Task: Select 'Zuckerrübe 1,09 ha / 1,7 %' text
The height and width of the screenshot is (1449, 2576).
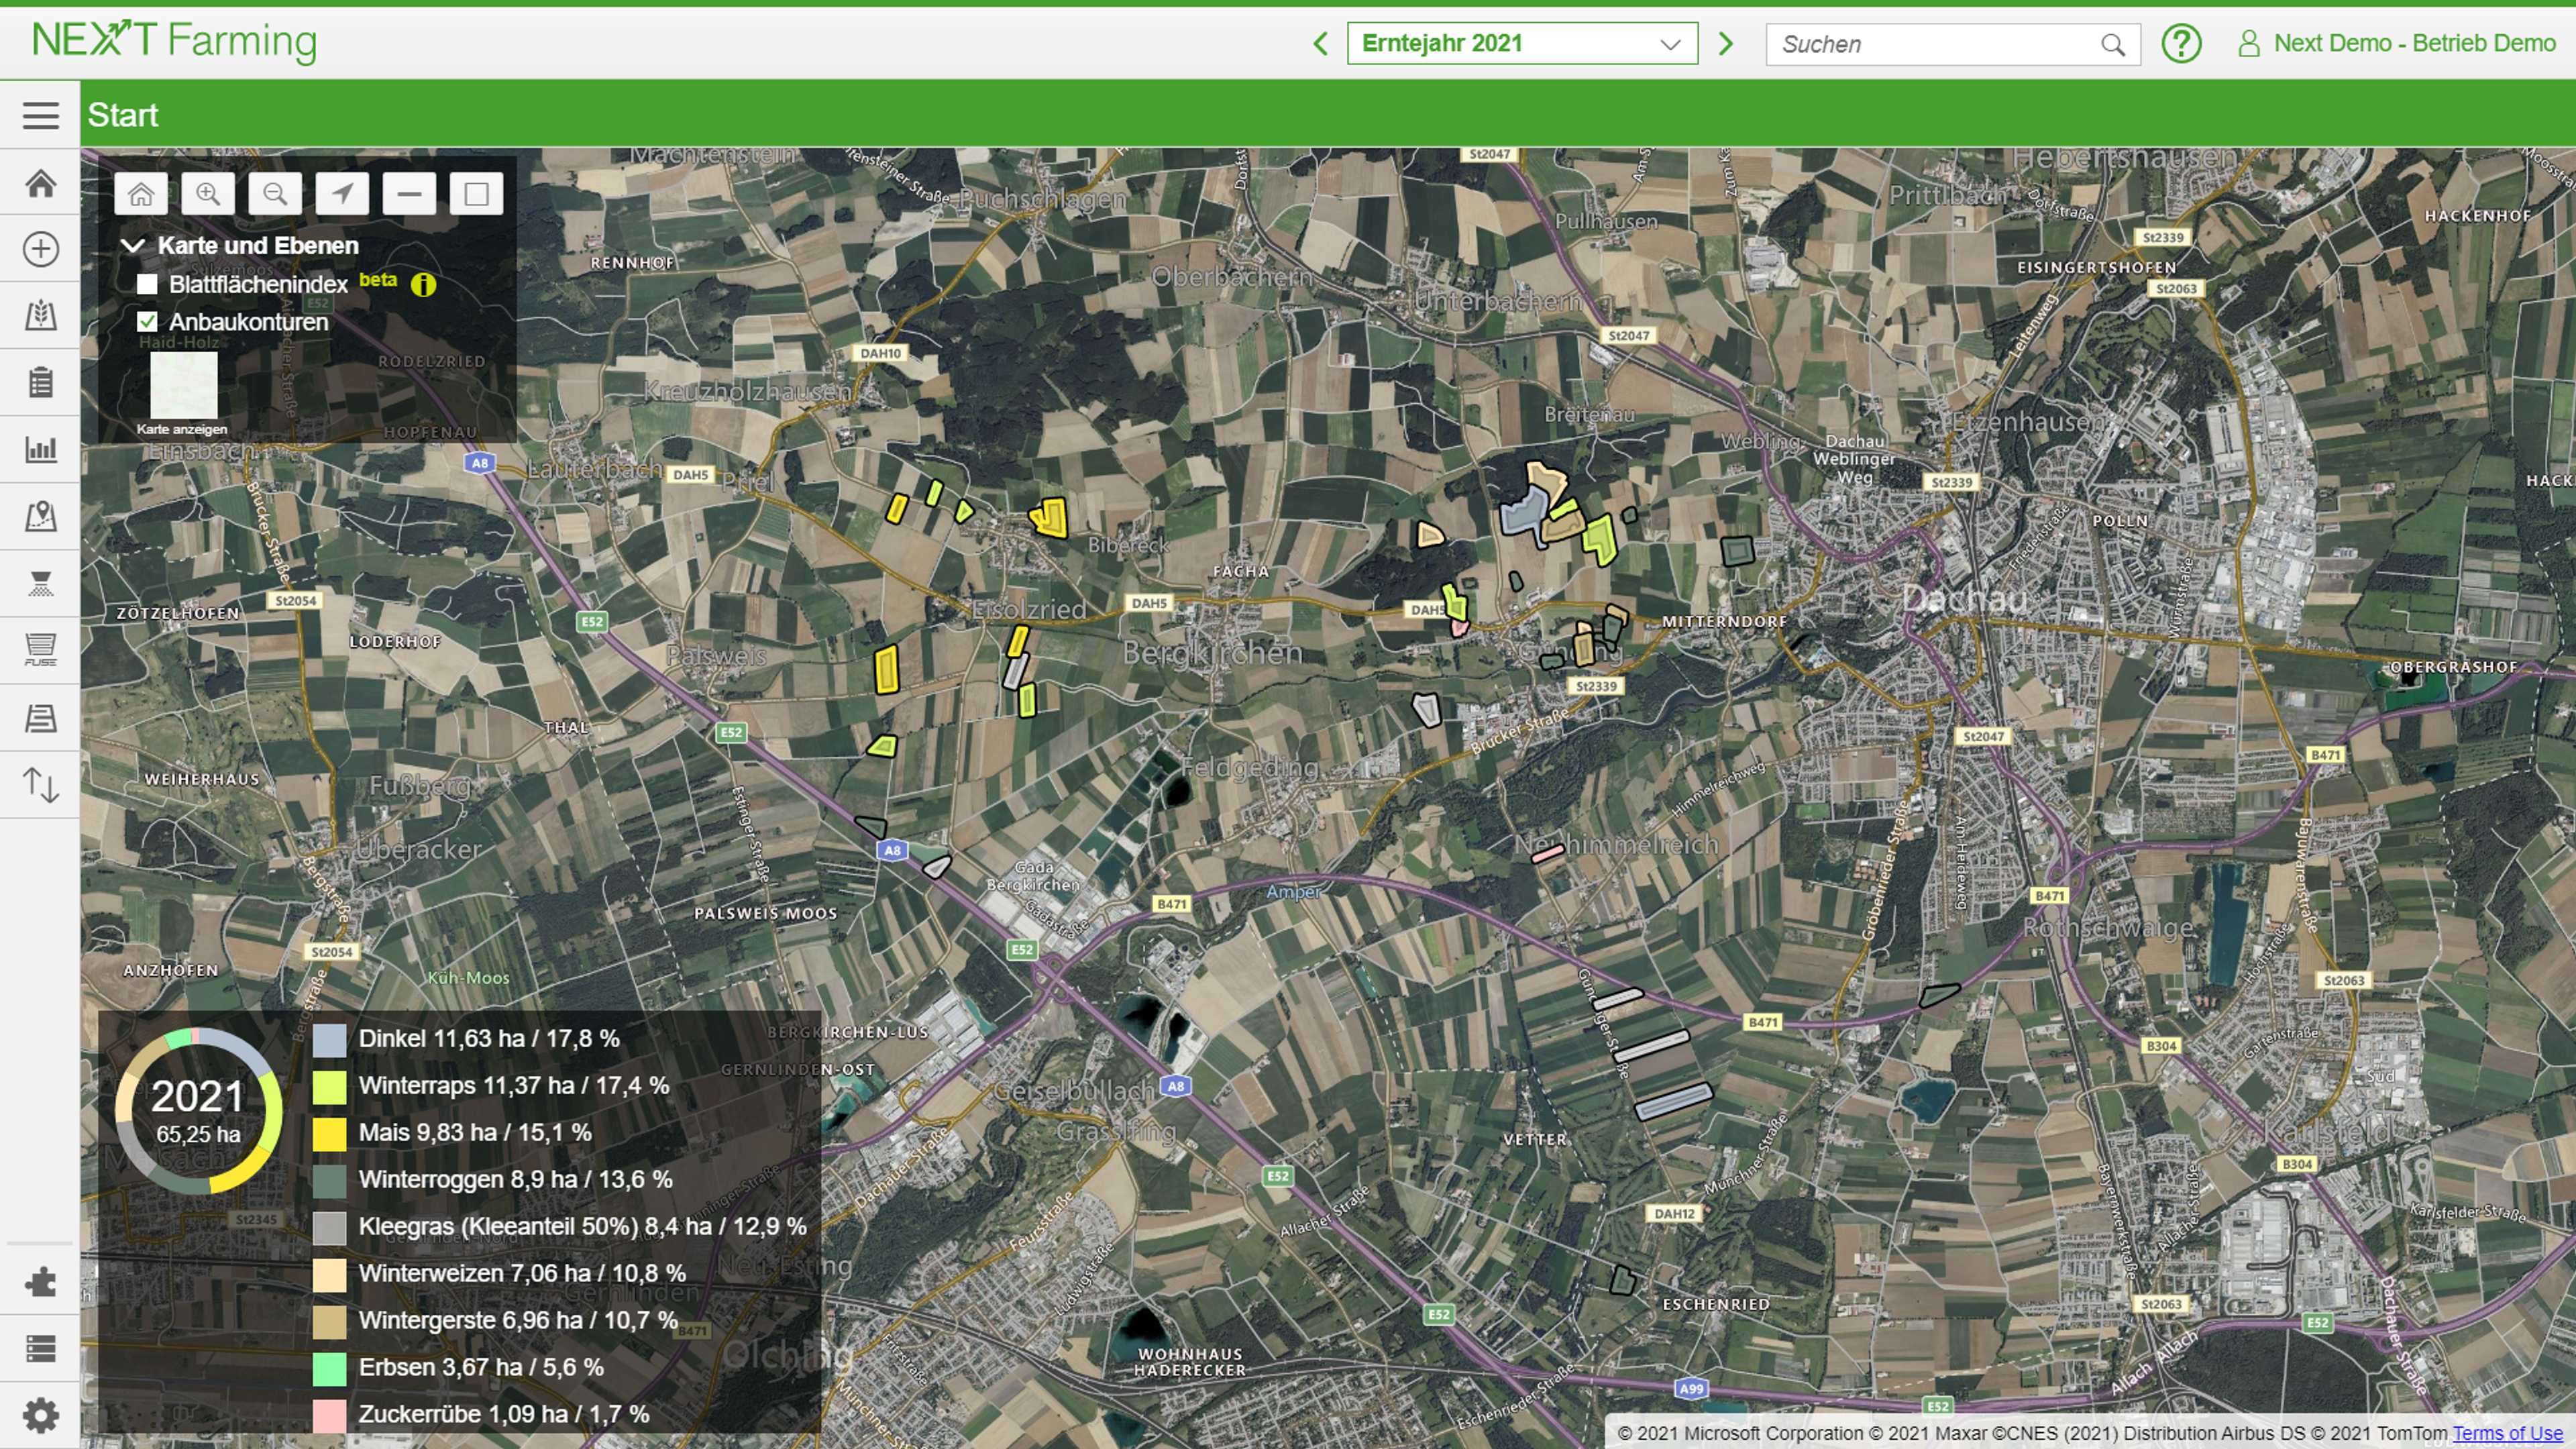Action: tap(504, 1414)
